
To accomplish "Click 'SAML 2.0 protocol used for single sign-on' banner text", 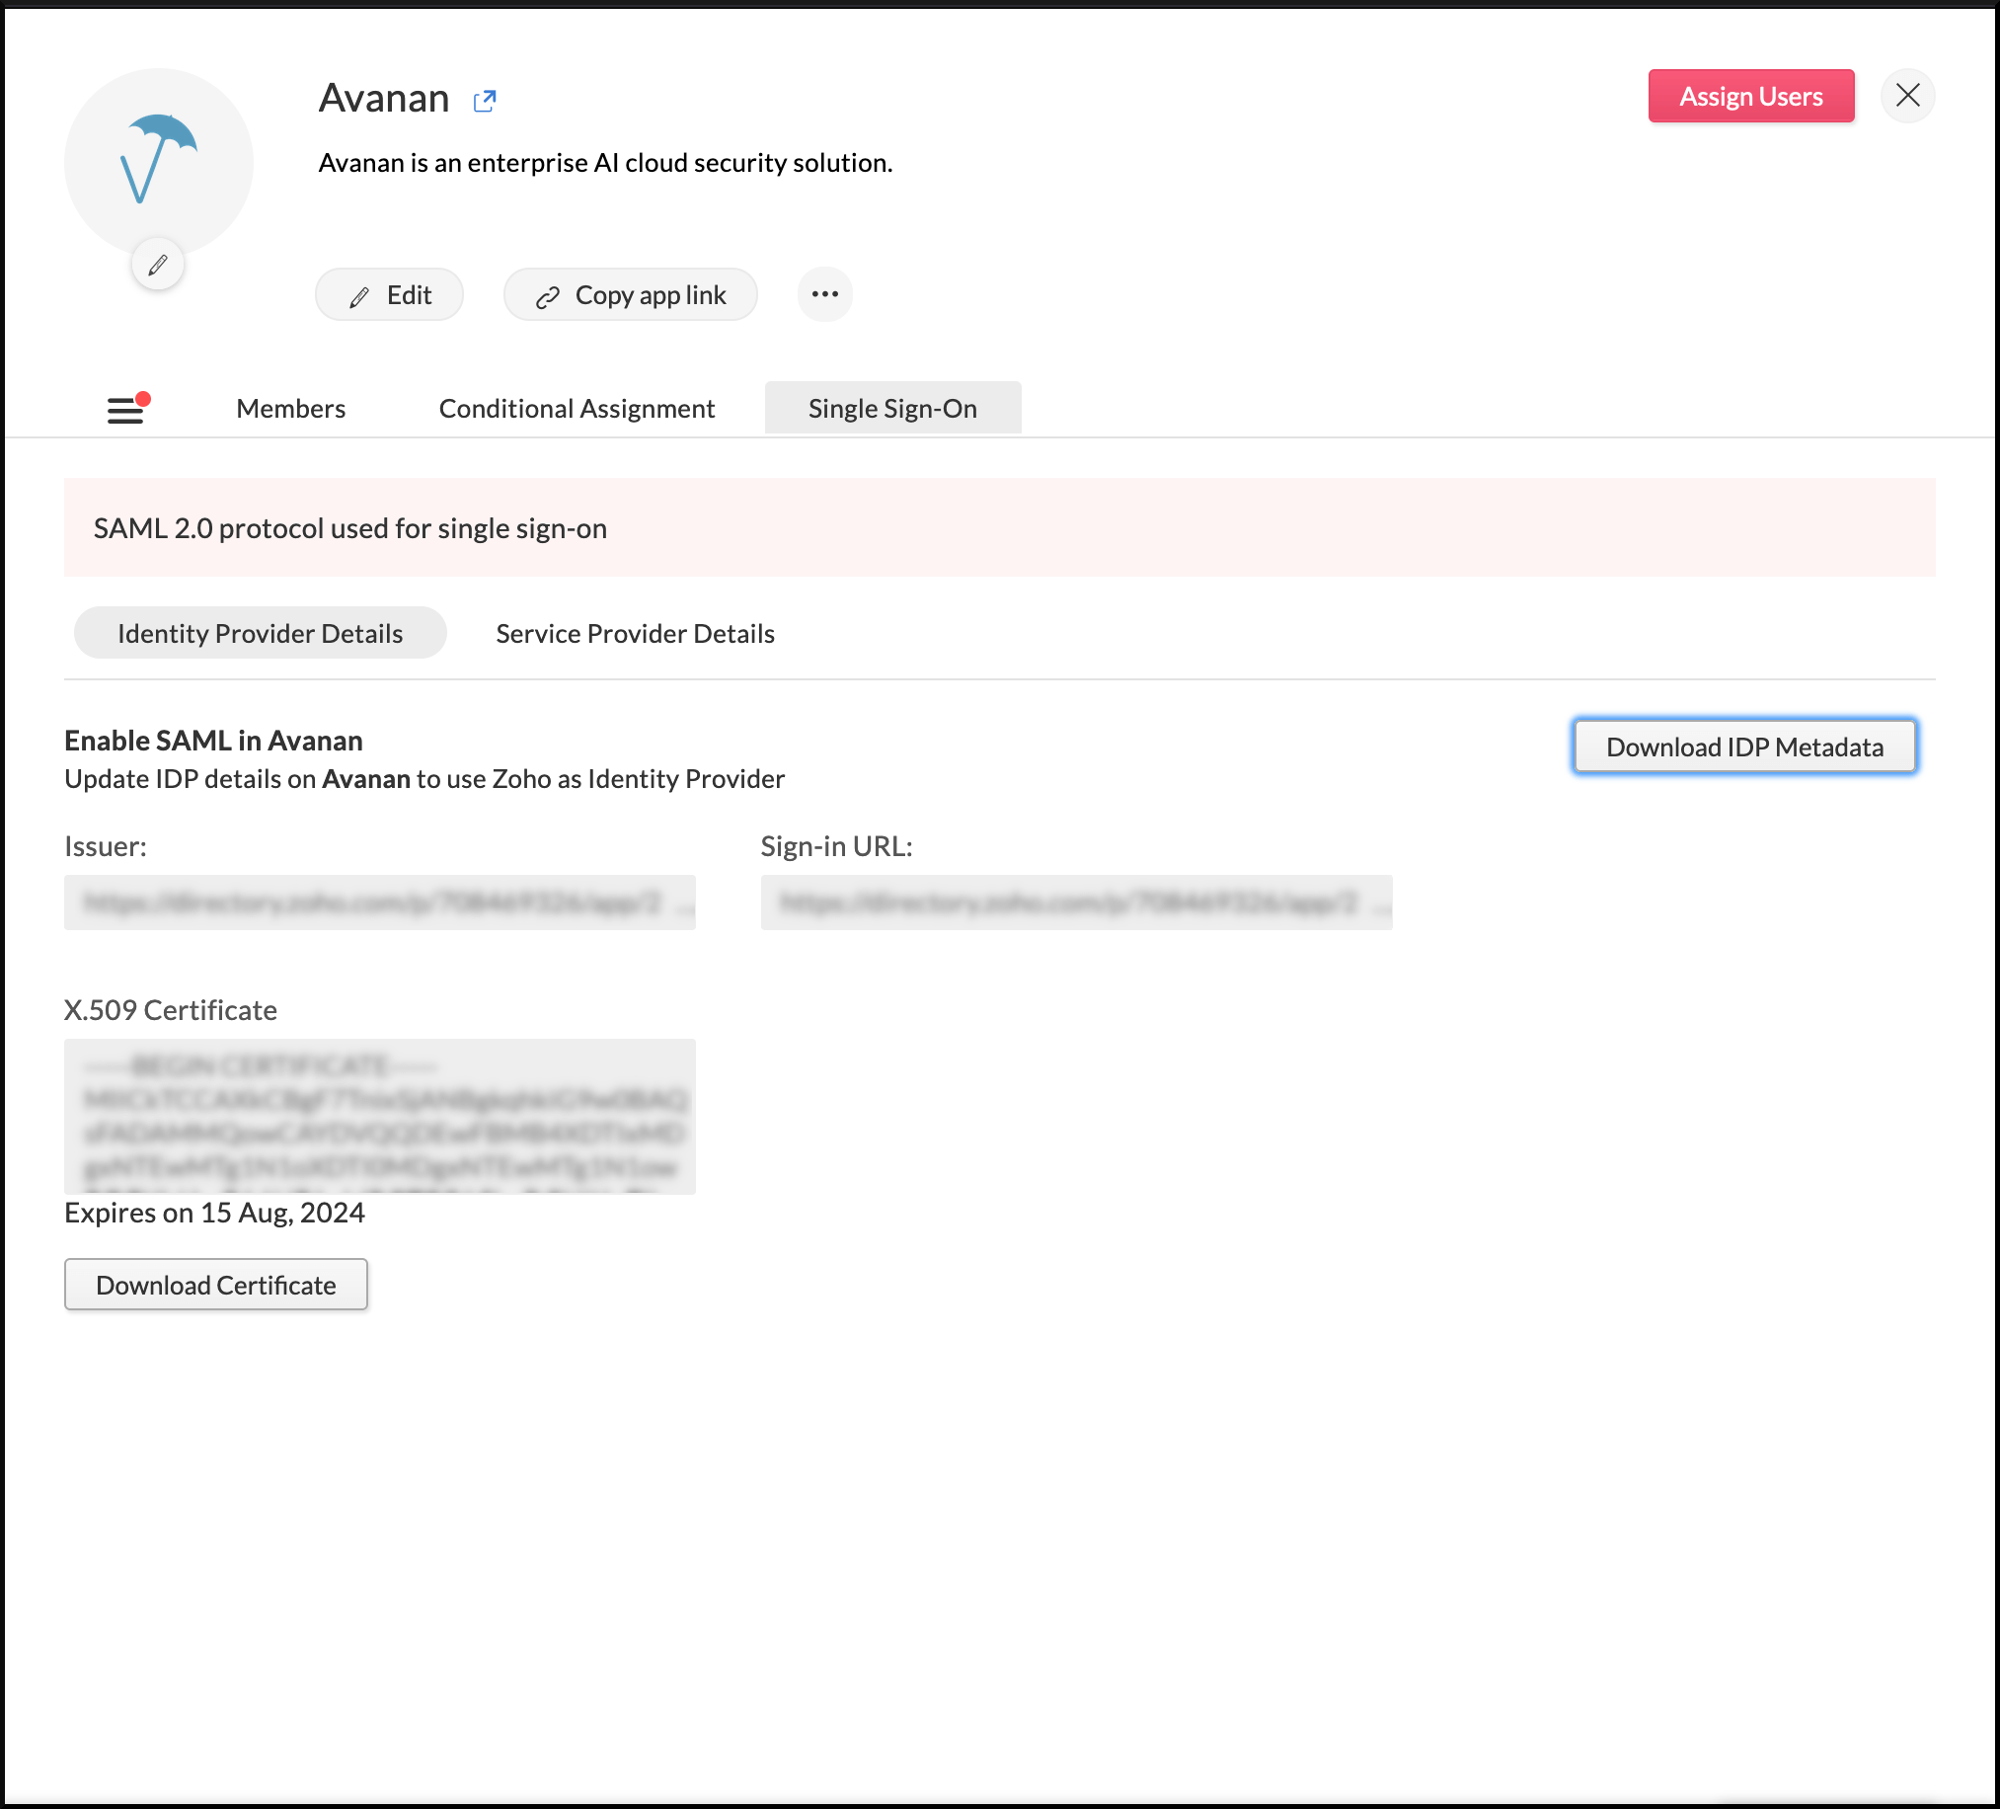I will click(350, 528).
